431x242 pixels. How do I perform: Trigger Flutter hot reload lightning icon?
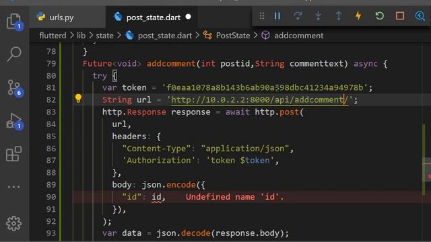(358, 16)
